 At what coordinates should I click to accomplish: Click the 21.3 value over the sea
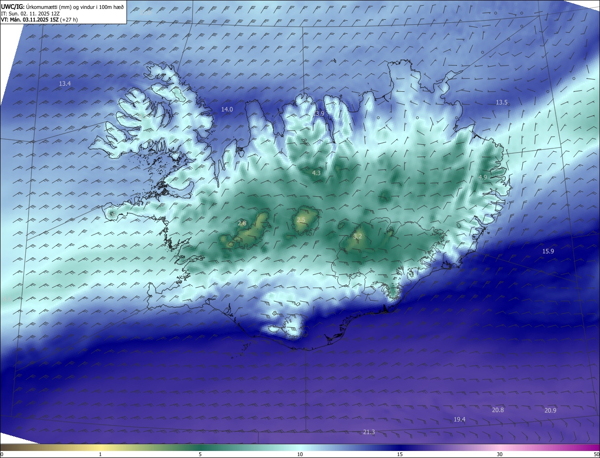coord(369,432)
